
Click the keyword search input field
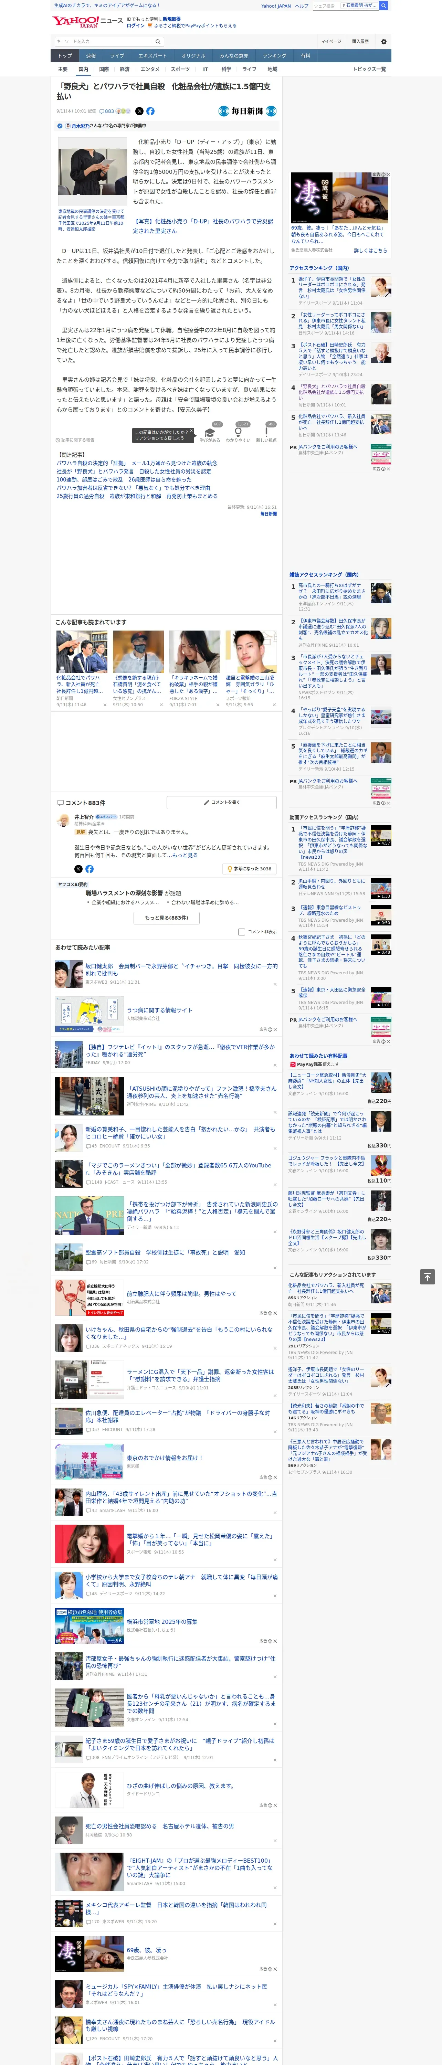tap(103, 41)
